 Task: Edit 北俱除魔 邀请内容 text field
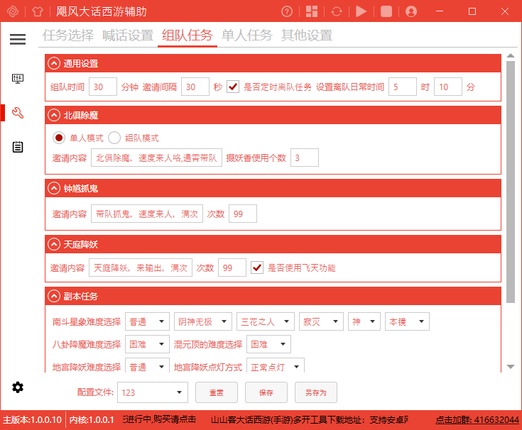coord(156,158)
